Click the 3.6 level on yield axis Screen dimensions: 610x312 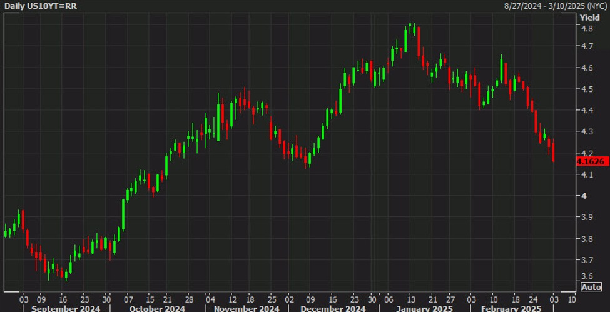pyautogui.click(x=586, y=276)
